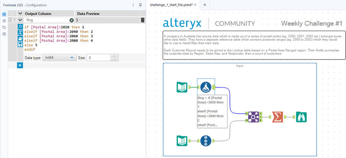
Task: Open the X columns and constants list
Action: click(x=20, y=32)
